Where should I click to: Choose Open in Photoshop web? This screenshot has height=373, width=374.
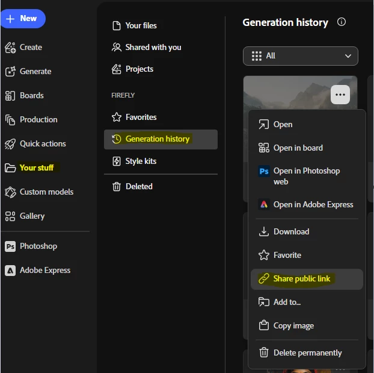click(x=307, y=176)
